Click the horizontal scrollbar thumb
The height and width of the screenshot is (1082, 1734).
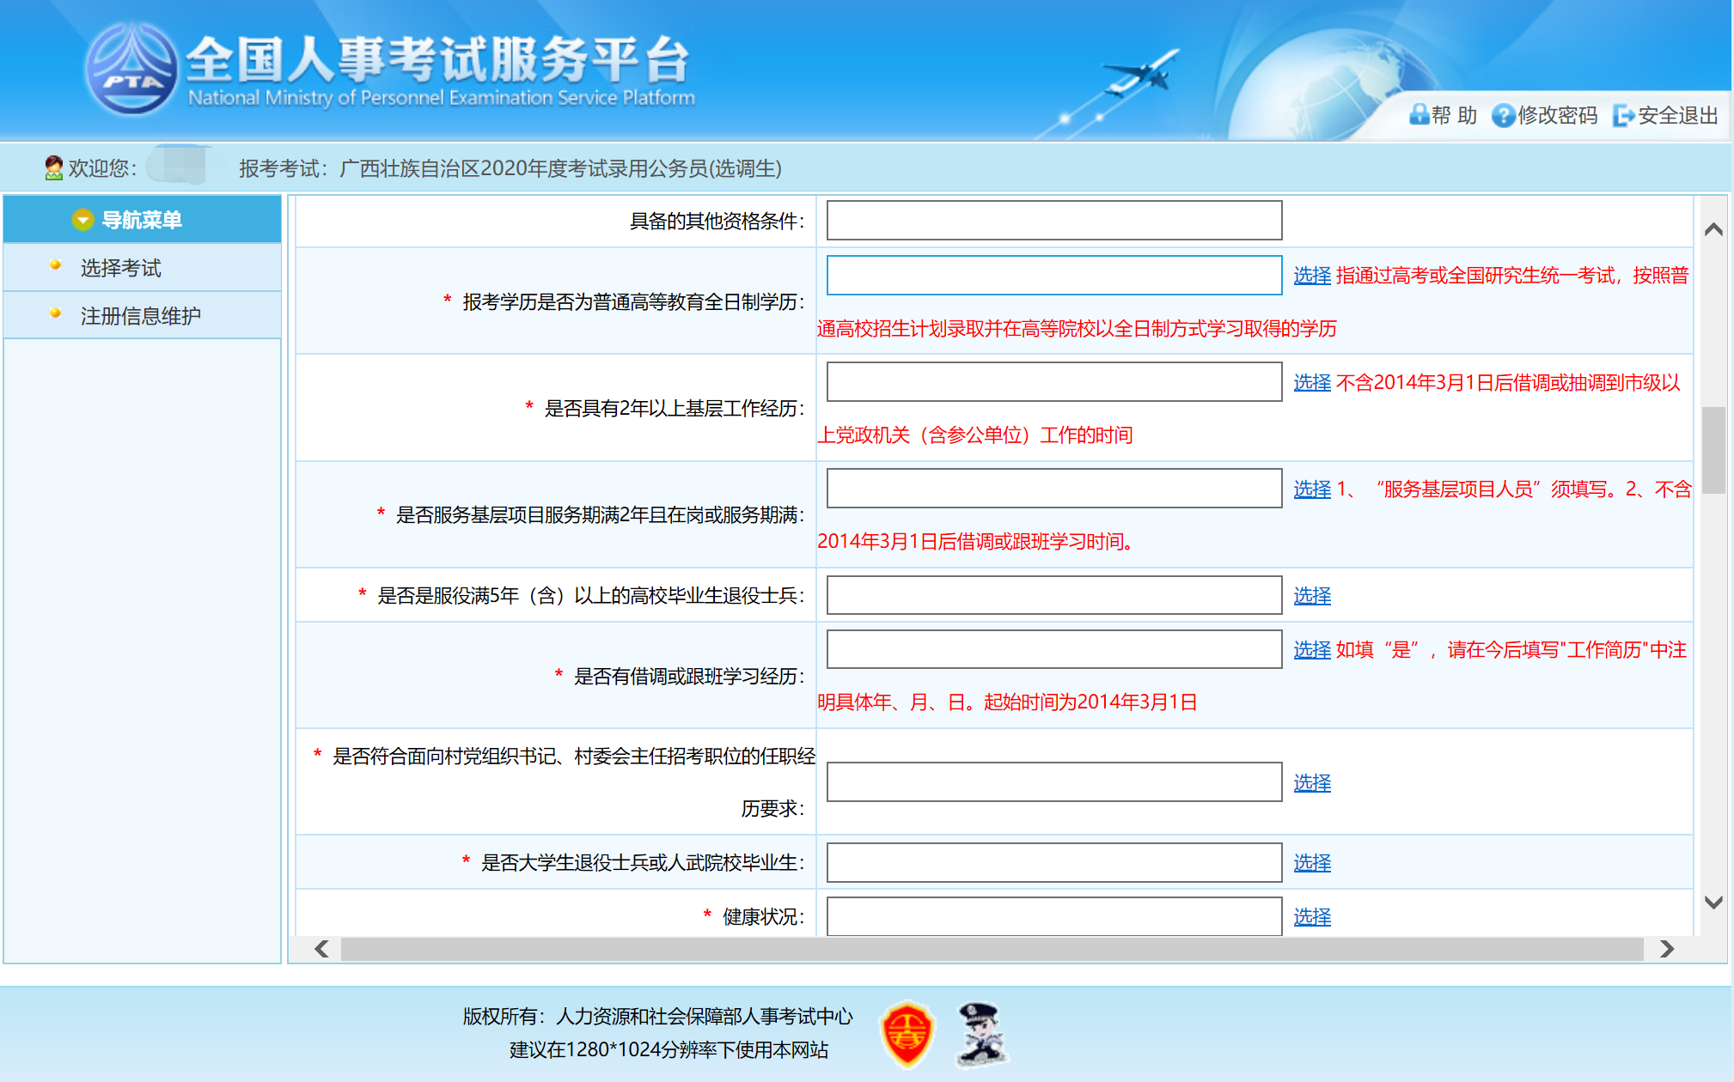click(x=992, y=949)
